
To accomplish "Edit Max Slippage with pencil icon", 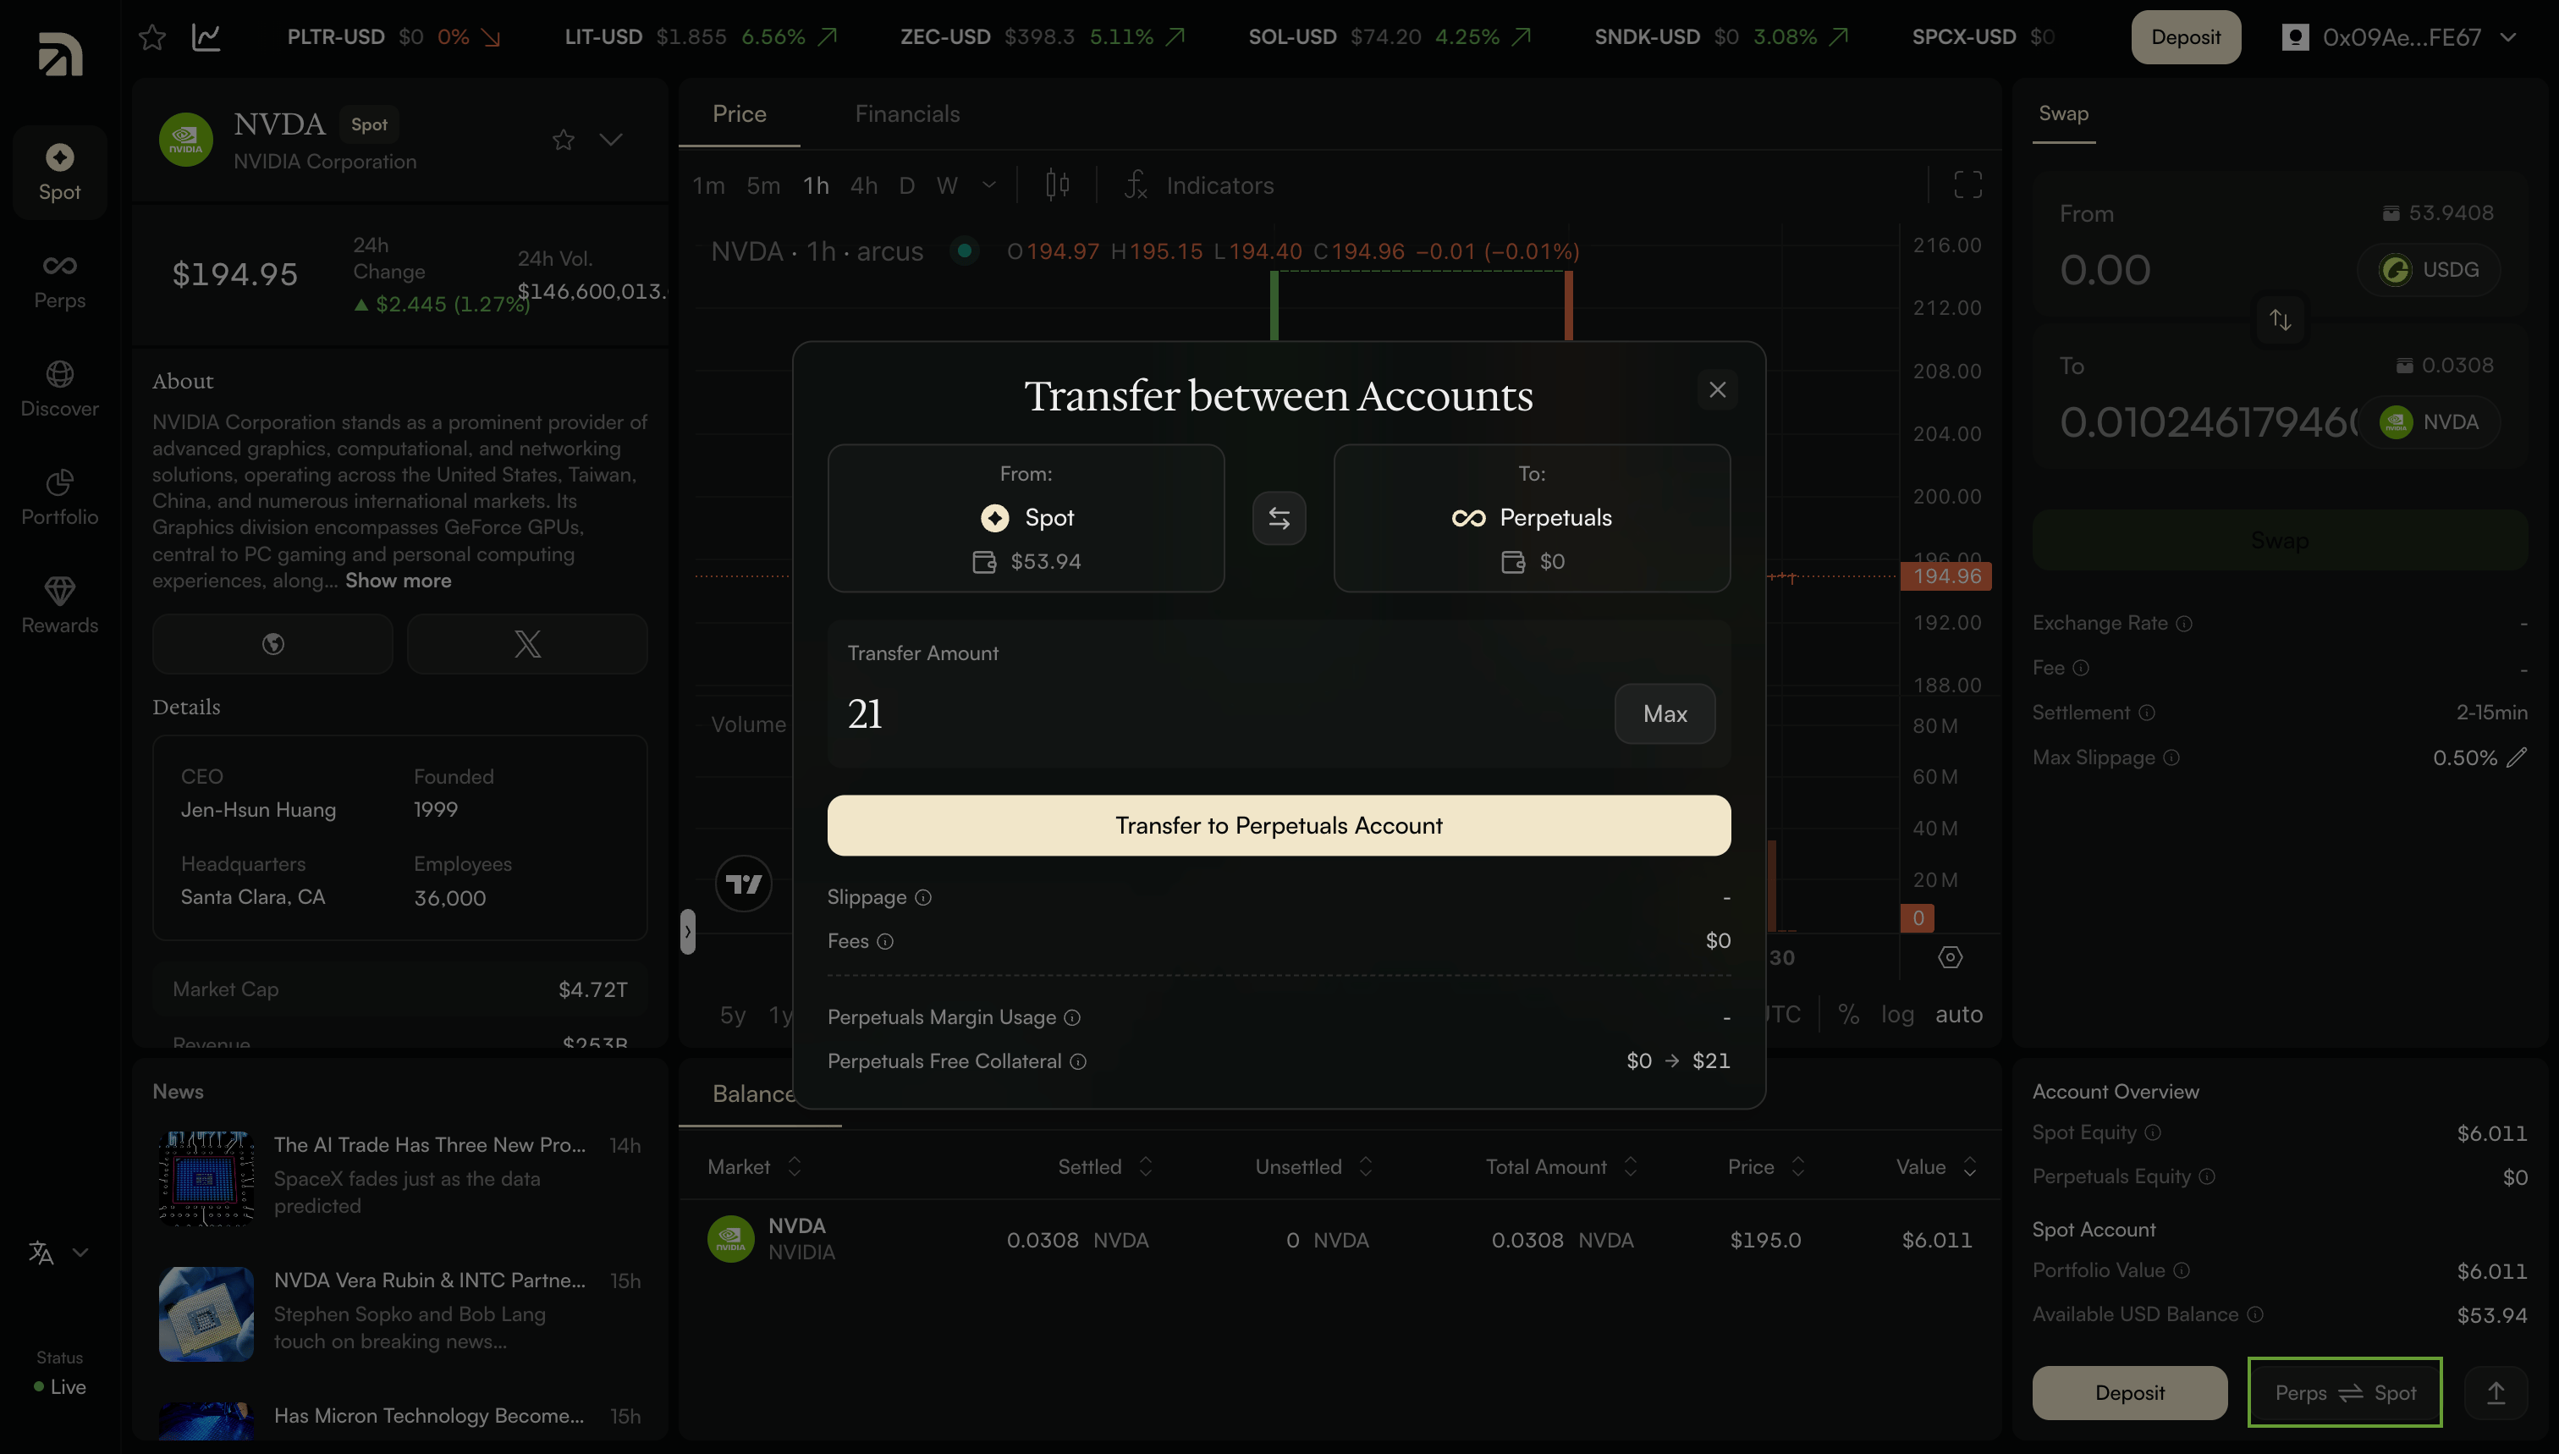I will click(x=2517, y=757).
